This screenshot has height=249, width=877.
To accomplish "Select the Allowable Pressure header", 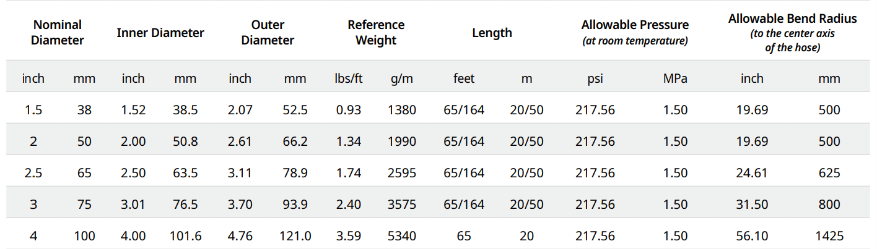I will [x=635, y=33].
